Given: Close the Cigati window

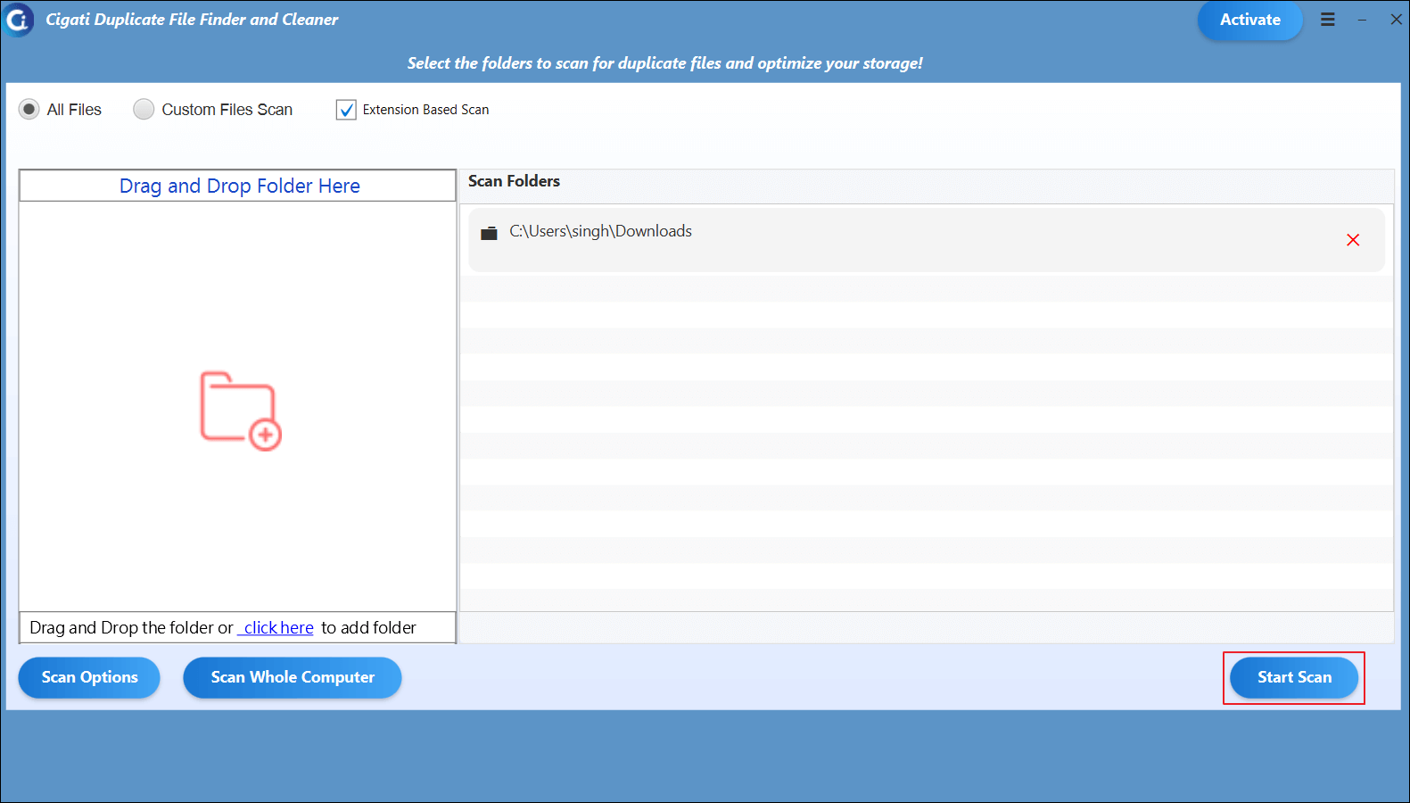Looking at the screenshot, I should click(1396, 20).
